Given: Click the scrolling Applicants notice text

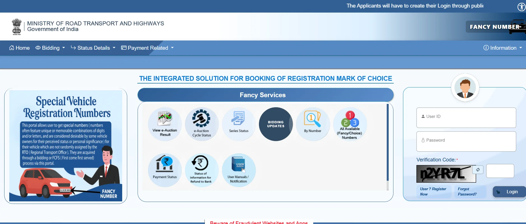Looking at the screenshot, I should [415, 6].
